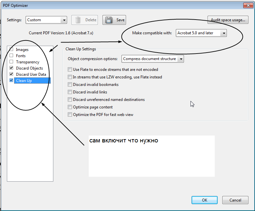
Task: Click the trash can Delete icon
Action: click(x=78, y=20)
